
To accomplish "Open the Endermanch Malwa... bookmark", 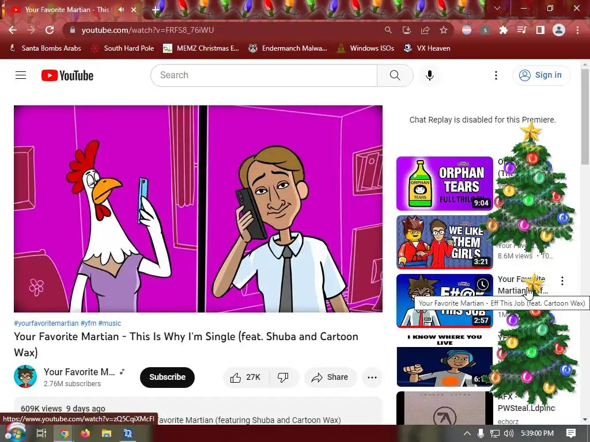I will pos(288,48).
